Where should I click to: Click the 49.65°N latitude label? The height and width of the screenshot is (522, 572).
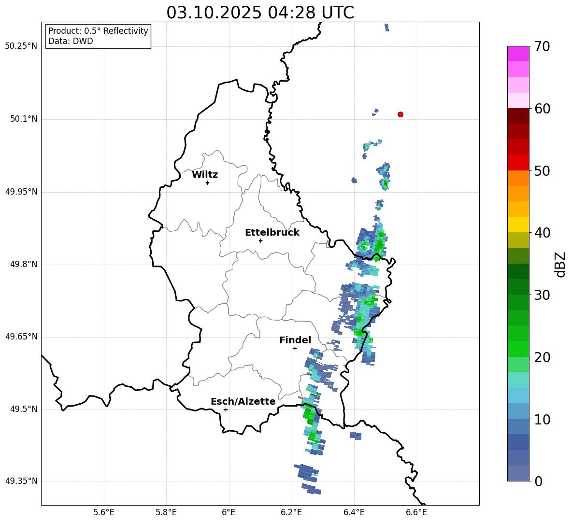(21, 337)
